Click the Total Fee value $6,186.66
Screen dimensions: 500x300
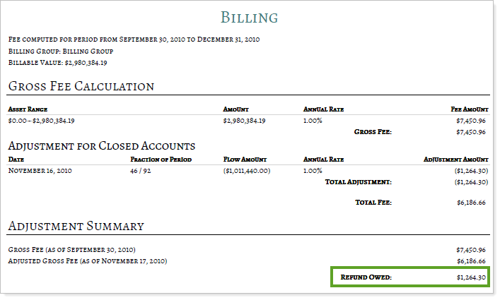coord(471,203)
